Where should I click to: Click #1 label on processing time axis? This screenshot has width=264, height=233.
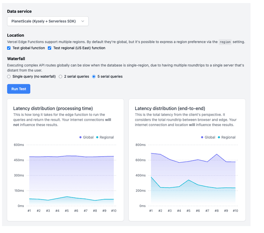[x=29, y=211]
